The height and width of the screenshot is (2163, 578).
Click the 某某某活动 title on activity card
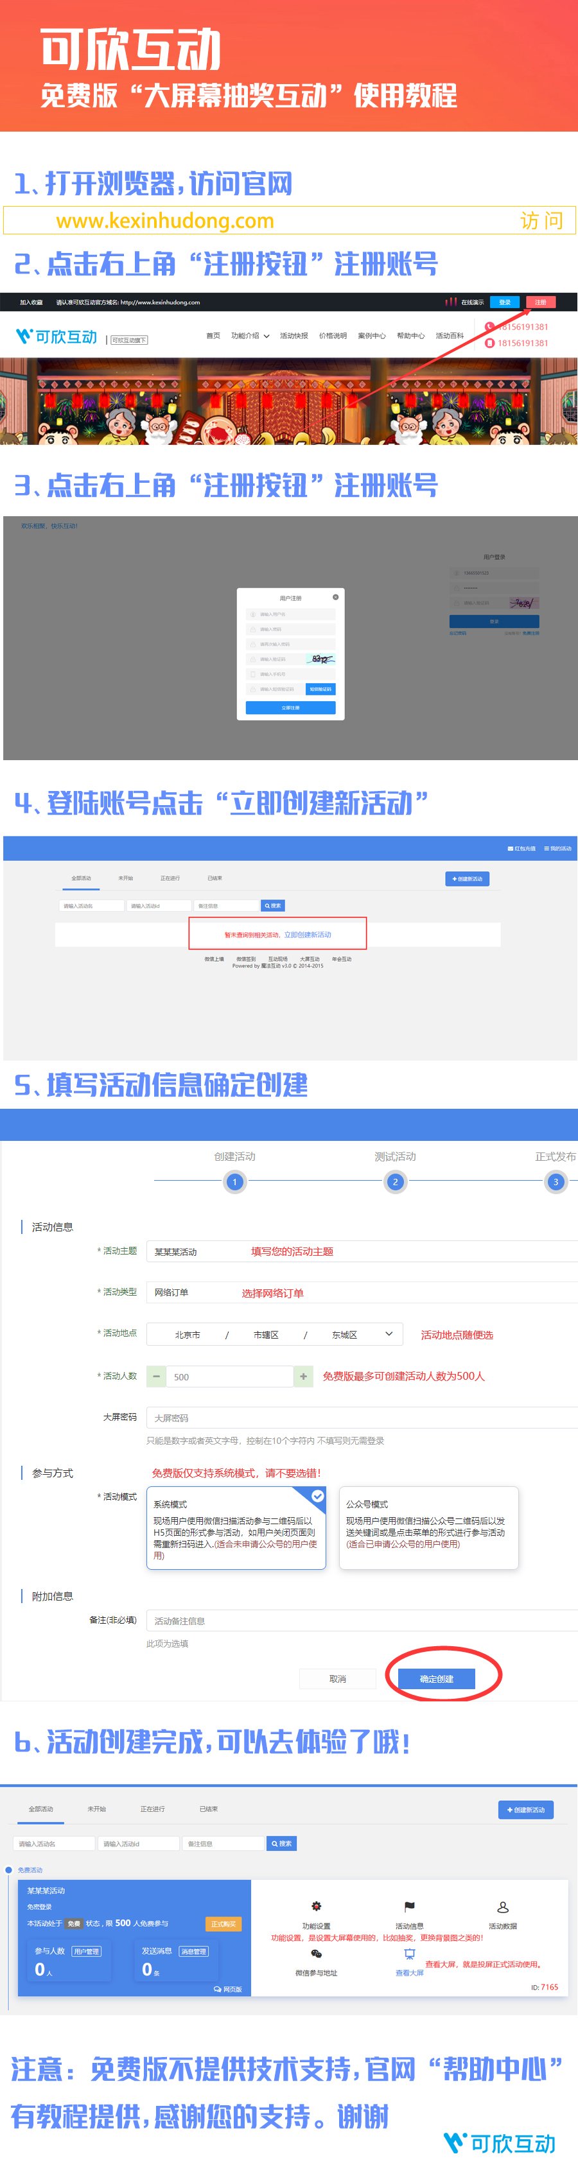click(x=46, y=1890)
